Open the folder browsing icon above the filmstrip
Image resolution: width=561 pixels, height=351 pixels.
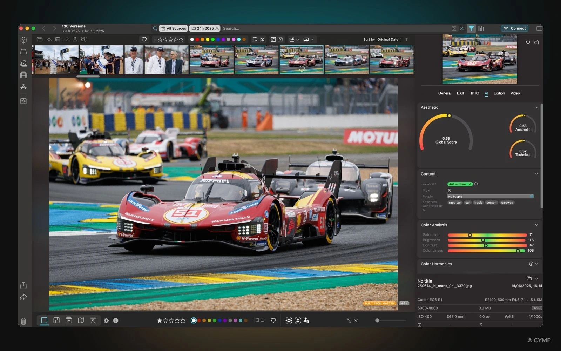[39, 39]
